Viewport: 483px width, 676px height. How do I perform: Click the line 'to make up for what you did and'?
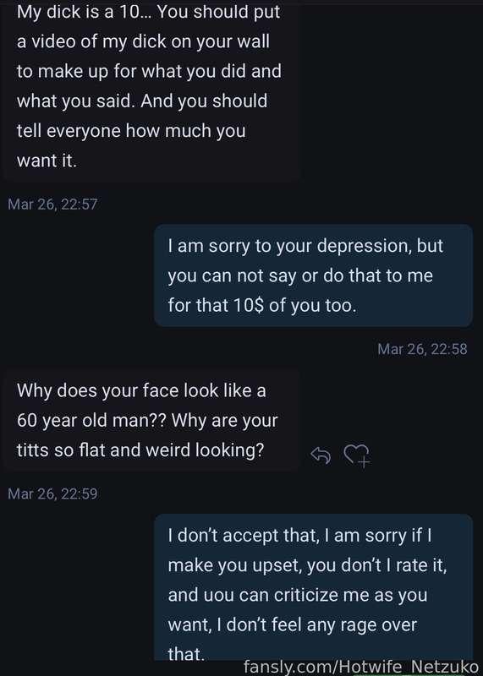(x=149, y=71)
